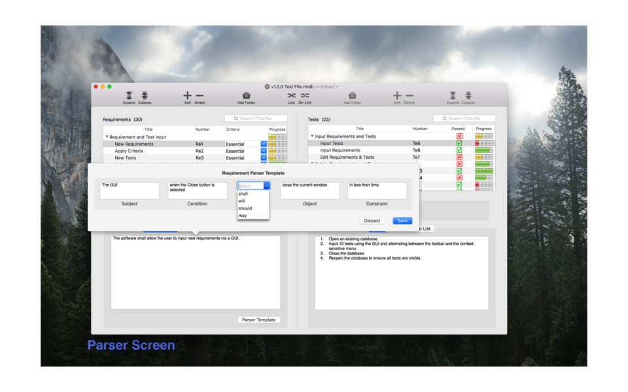Click the greyed Add Folder icon for tests
The width and height of the screenshot is (628, 392).
pyautogui.click(x=352, y=95)
